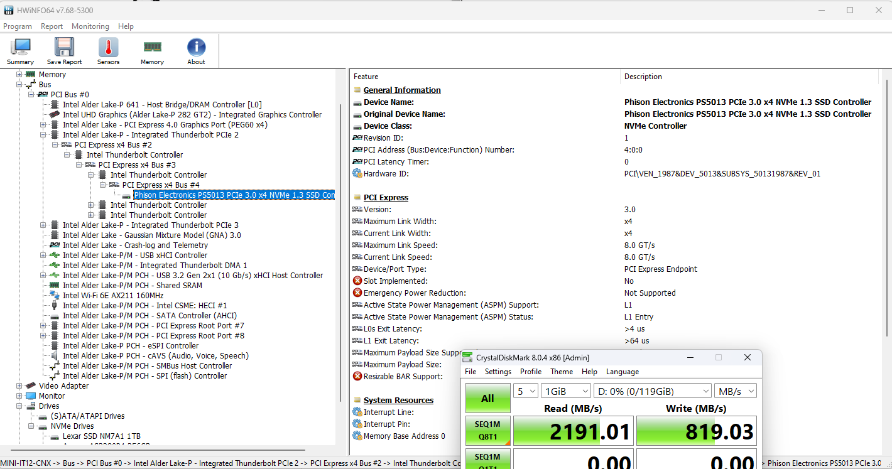This screenshot has width=892, height=469.
Task: Select Gaussian Mixture Model (GNA) 3.0 item
Action: (x=151, y=235)
